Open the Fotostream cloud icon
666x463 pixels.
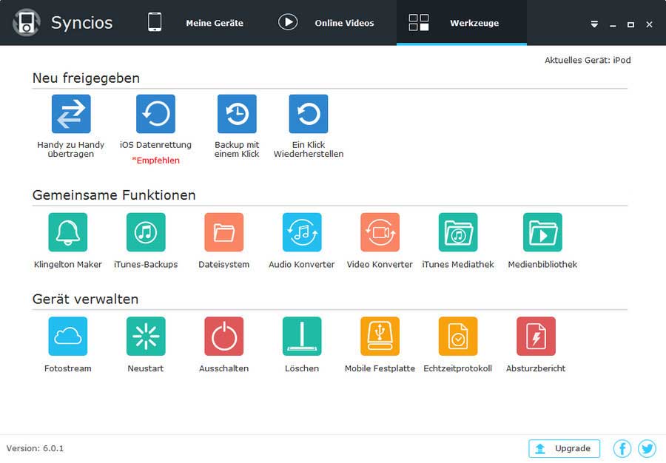[68, 336]
